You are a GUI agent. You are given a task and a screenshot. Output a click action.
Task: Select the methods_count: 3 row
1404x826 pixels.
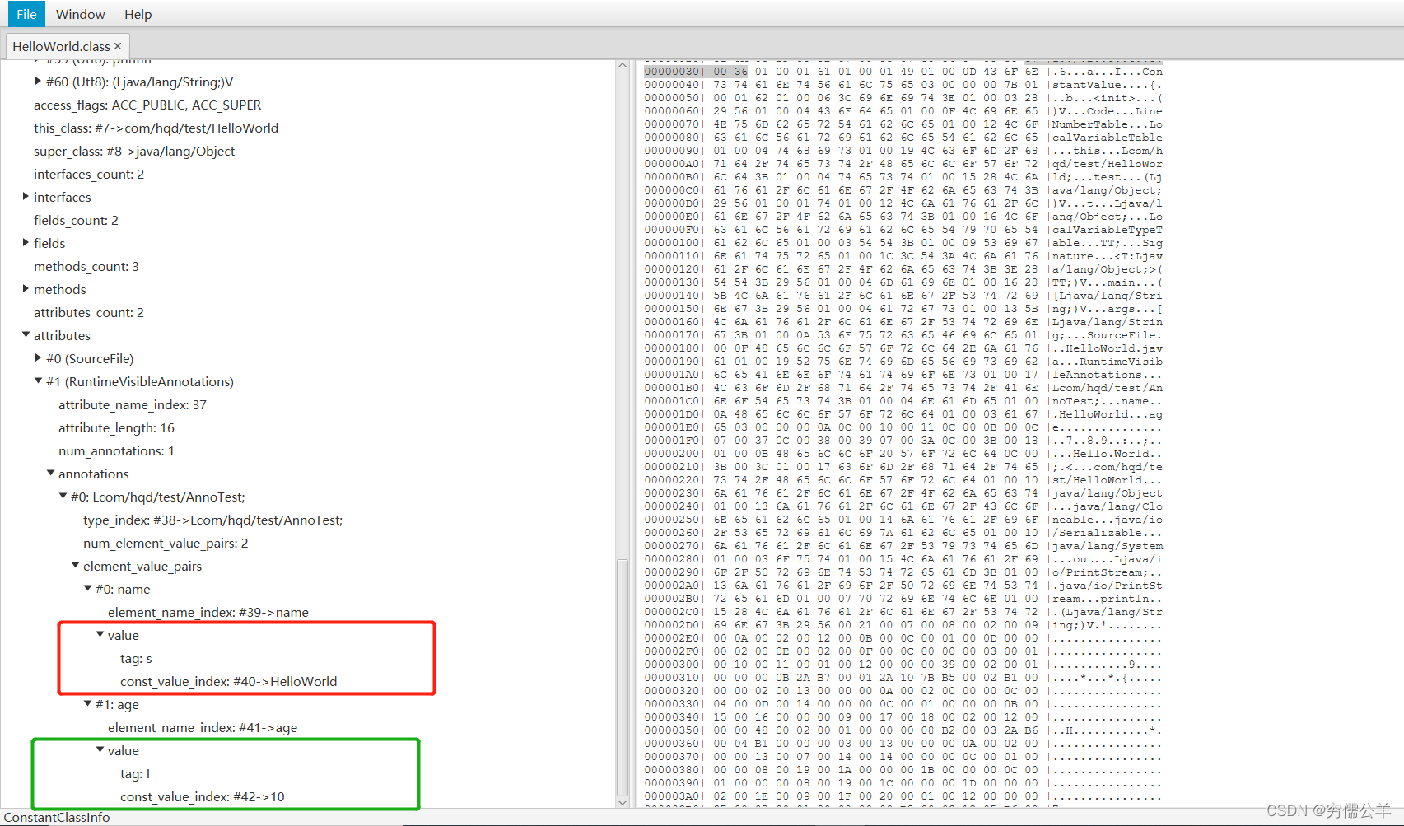pos(86,266)
